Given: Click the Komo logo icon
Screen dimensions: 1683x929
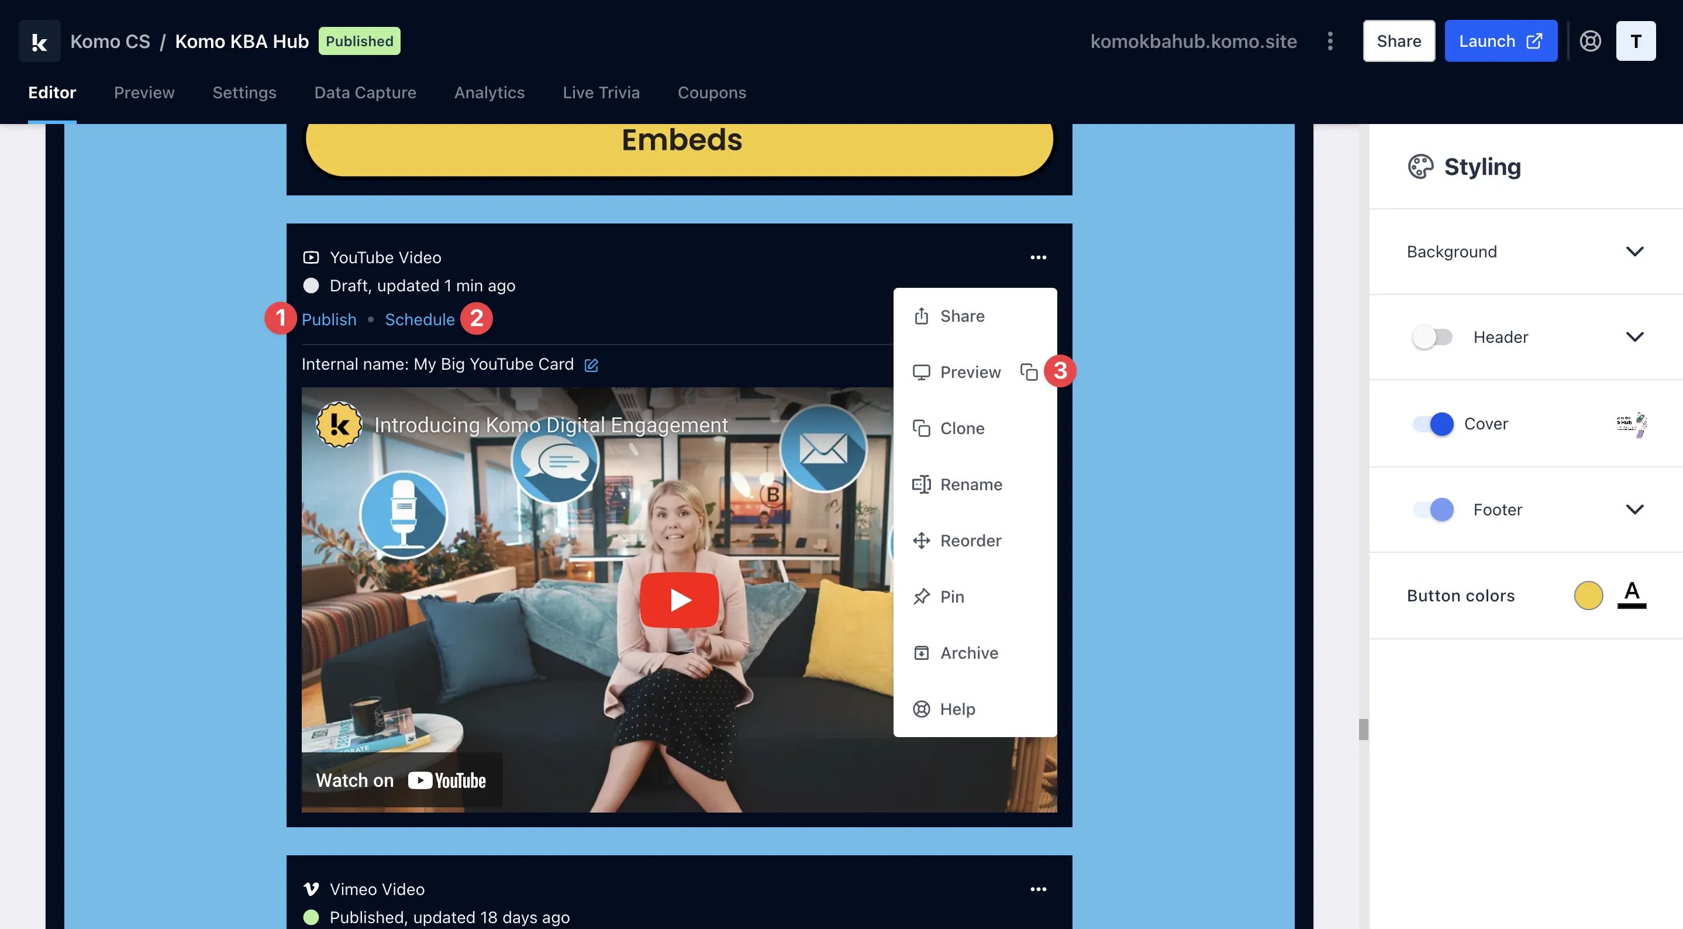Looking at the screenshot, I should pos(39,41).
